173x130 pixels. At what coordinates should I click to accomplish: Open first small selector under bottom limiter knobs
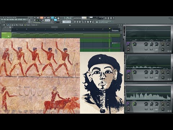click(146, 109)
